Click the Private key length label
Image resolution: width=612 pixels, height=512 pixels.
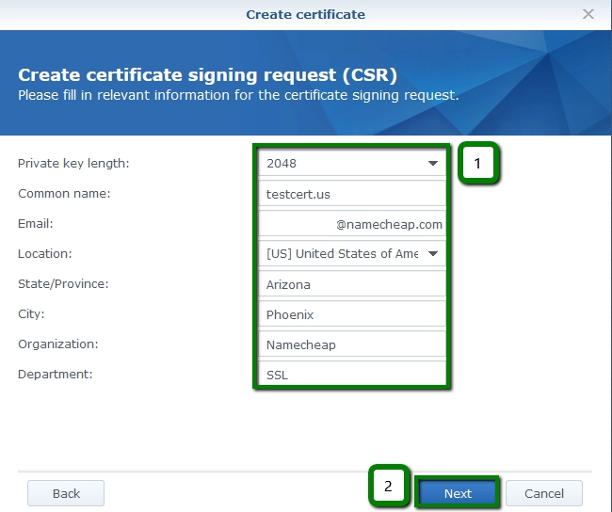click(73, 164)
